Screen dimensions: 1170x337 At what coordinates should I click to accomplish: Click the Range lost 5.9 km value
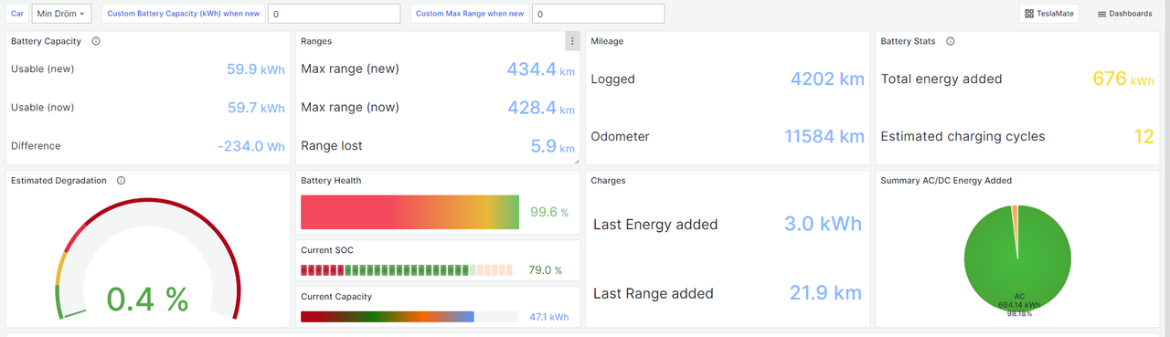(x=552, y=146)
